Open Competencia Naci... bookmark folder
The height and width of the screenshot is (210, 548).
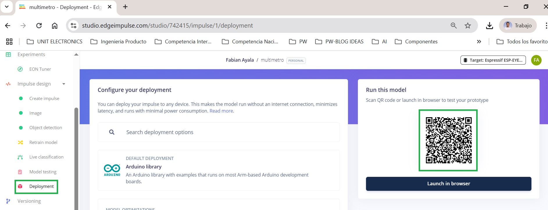click(250, 42)
